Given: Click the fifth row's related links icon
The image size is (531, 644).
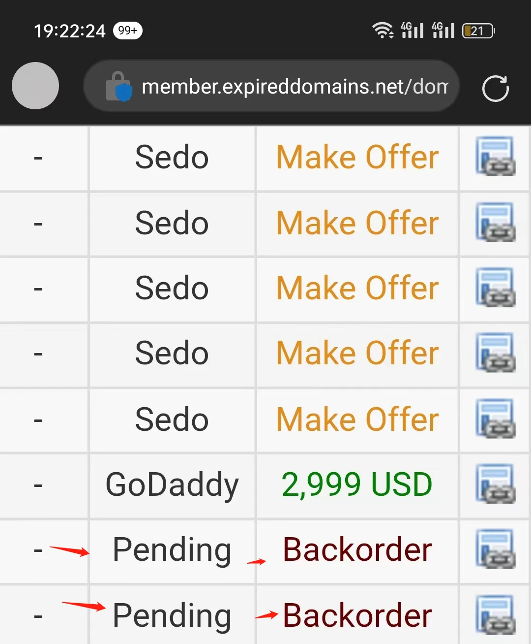Looking at the screenshot, I should 495,419.
